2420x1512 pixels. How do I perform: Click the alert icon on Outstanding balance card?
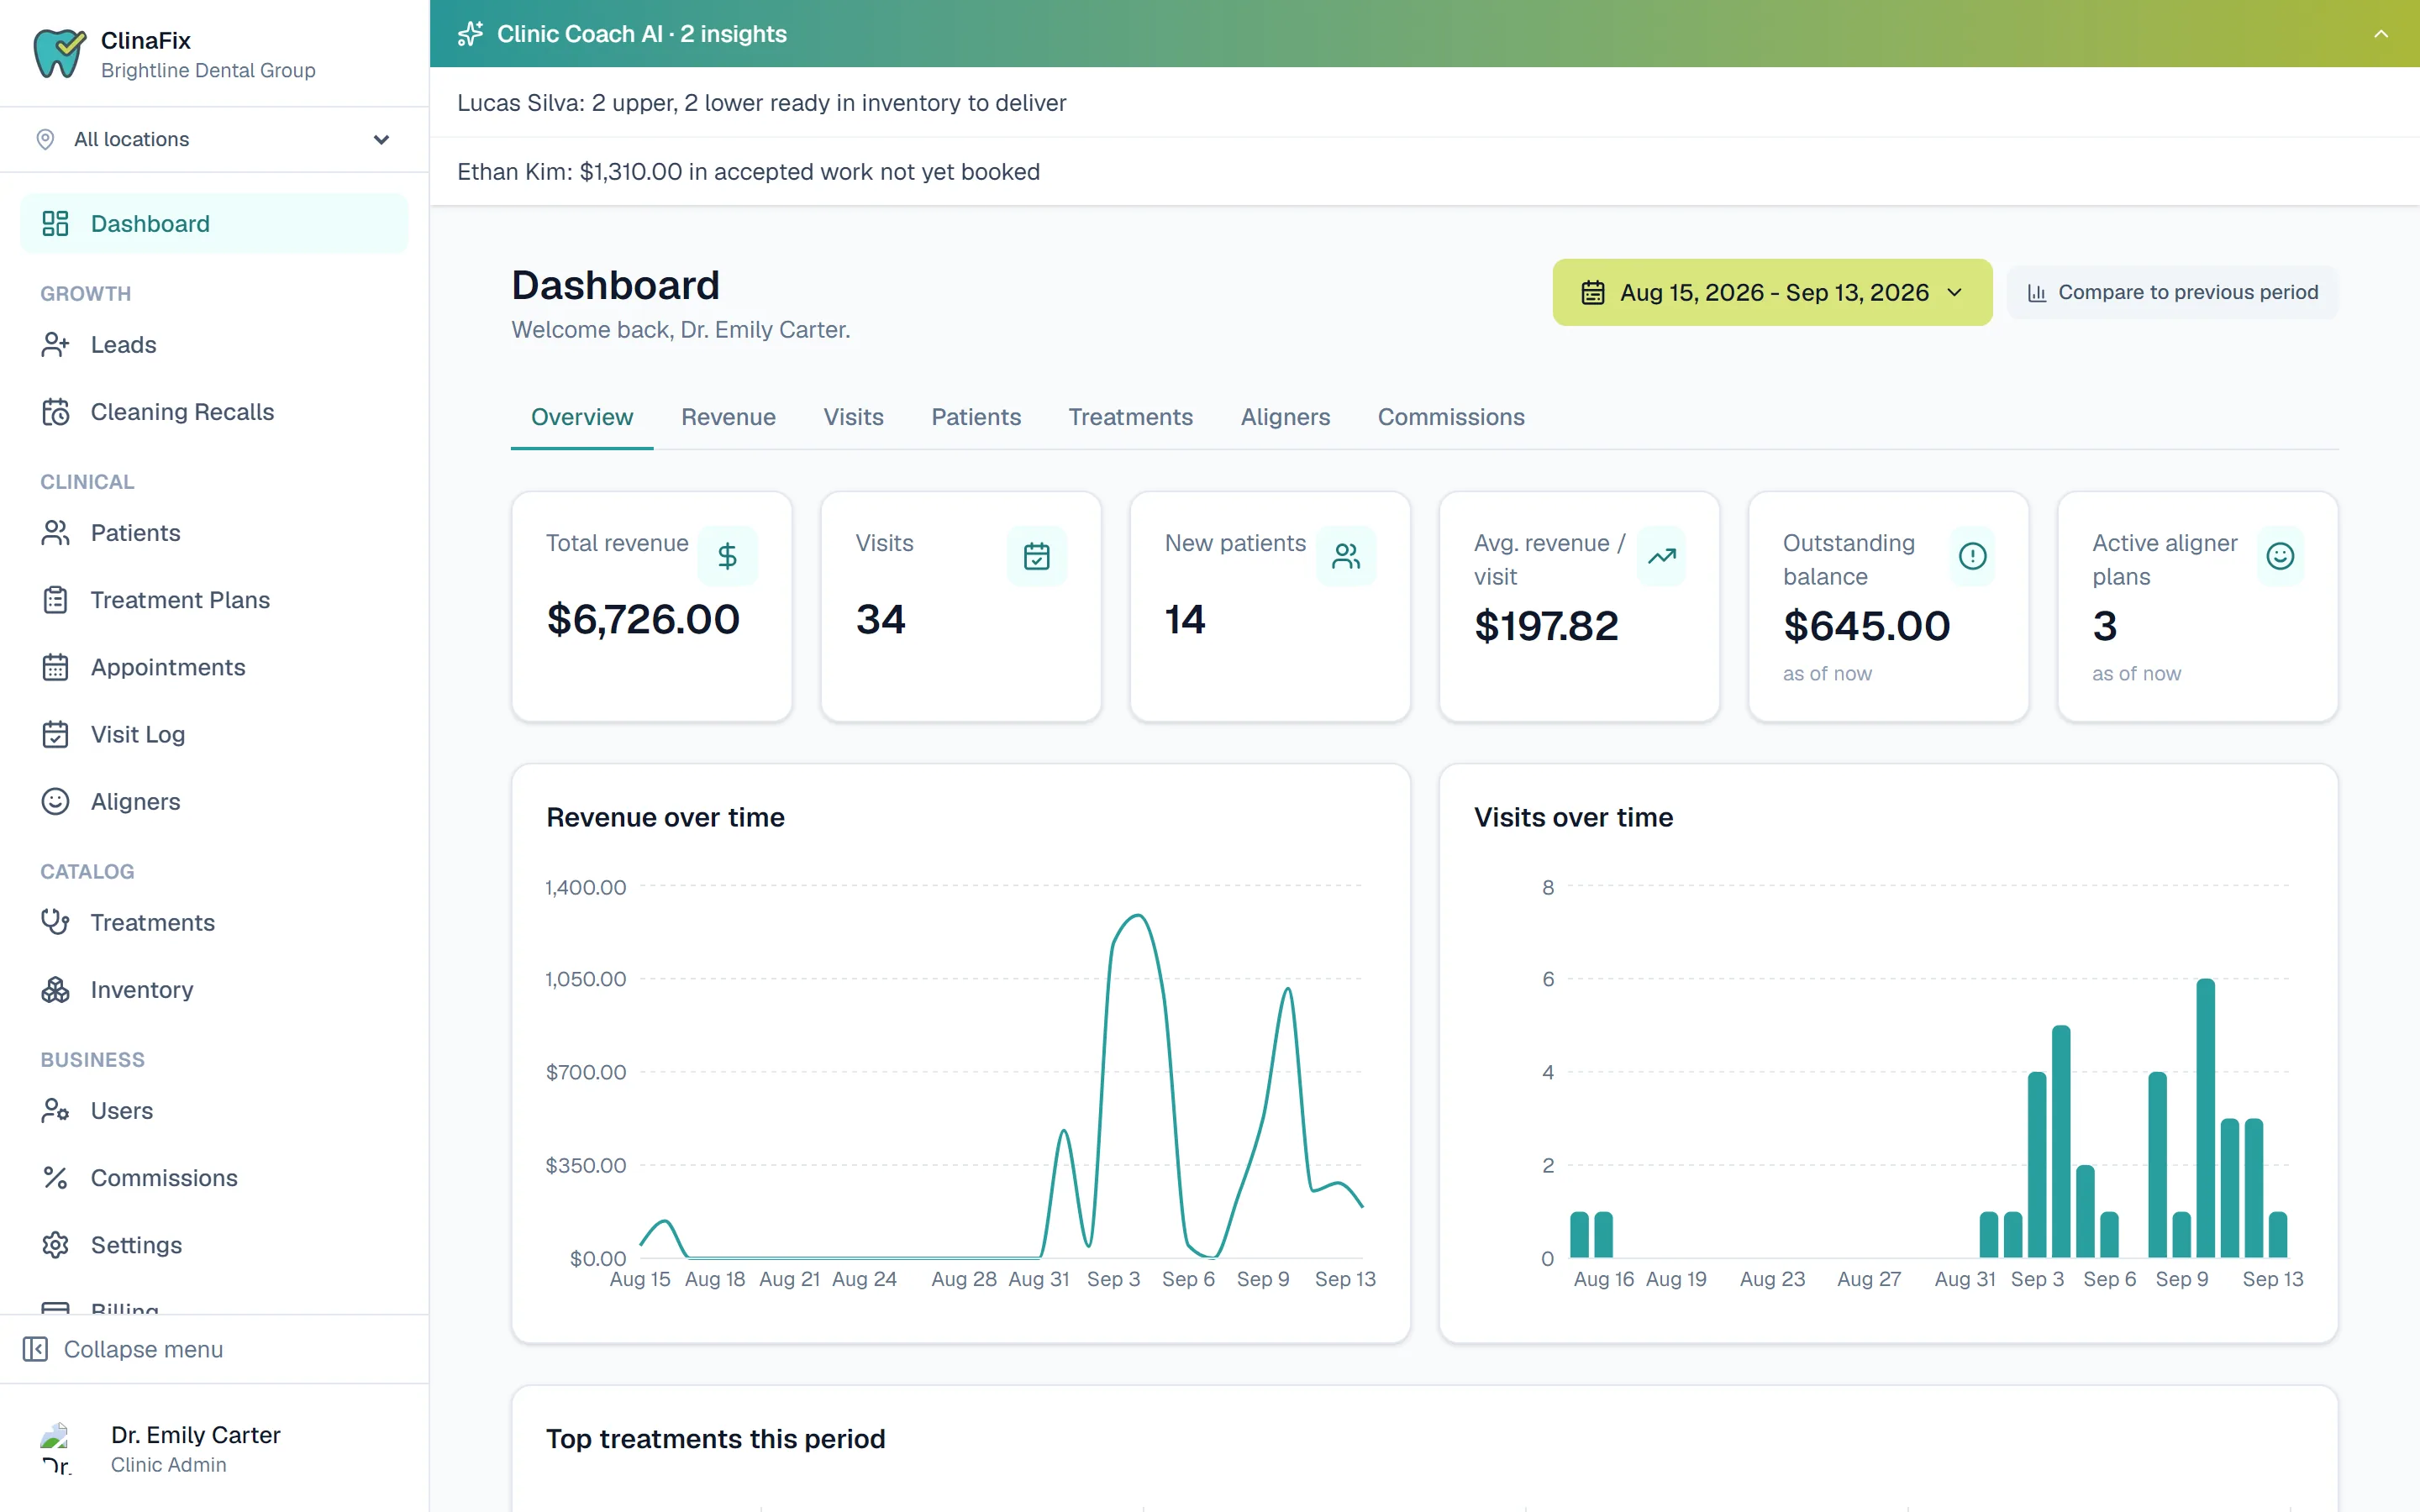coord(1972,556)
